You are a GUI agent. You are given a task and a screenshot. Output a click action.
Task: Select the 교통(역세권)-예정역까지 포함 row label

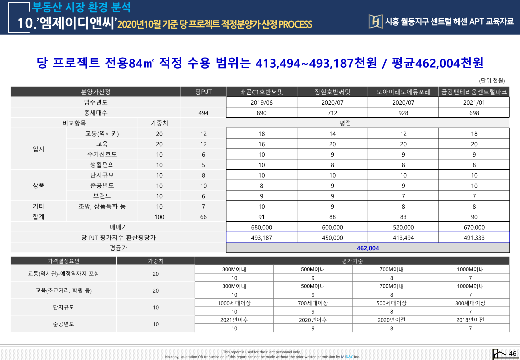click(x=63, y=274)
